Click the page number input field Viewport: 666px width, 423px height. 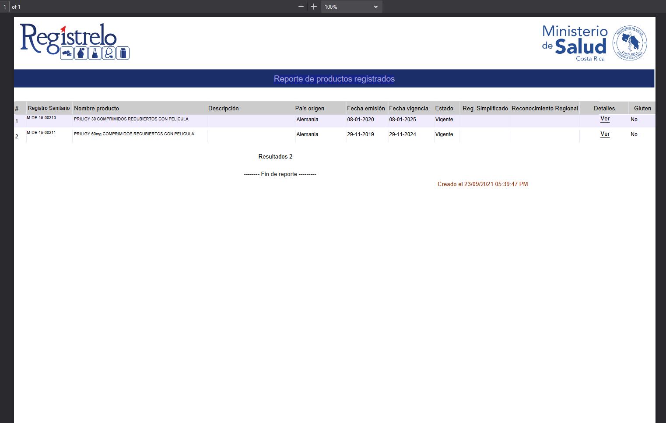tap(5, 7)
